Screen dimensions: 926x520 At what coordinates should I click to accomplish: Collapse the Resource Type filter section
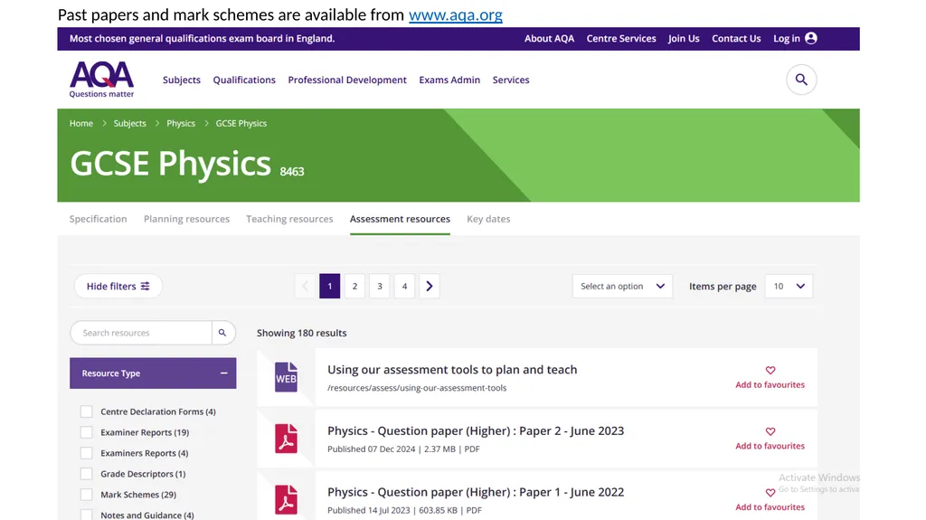[224, 373]
